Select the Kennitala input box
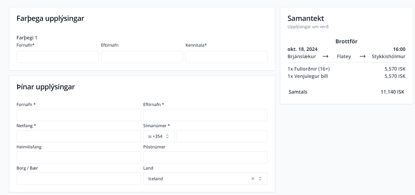415x195 pixels. pos(226,57)
